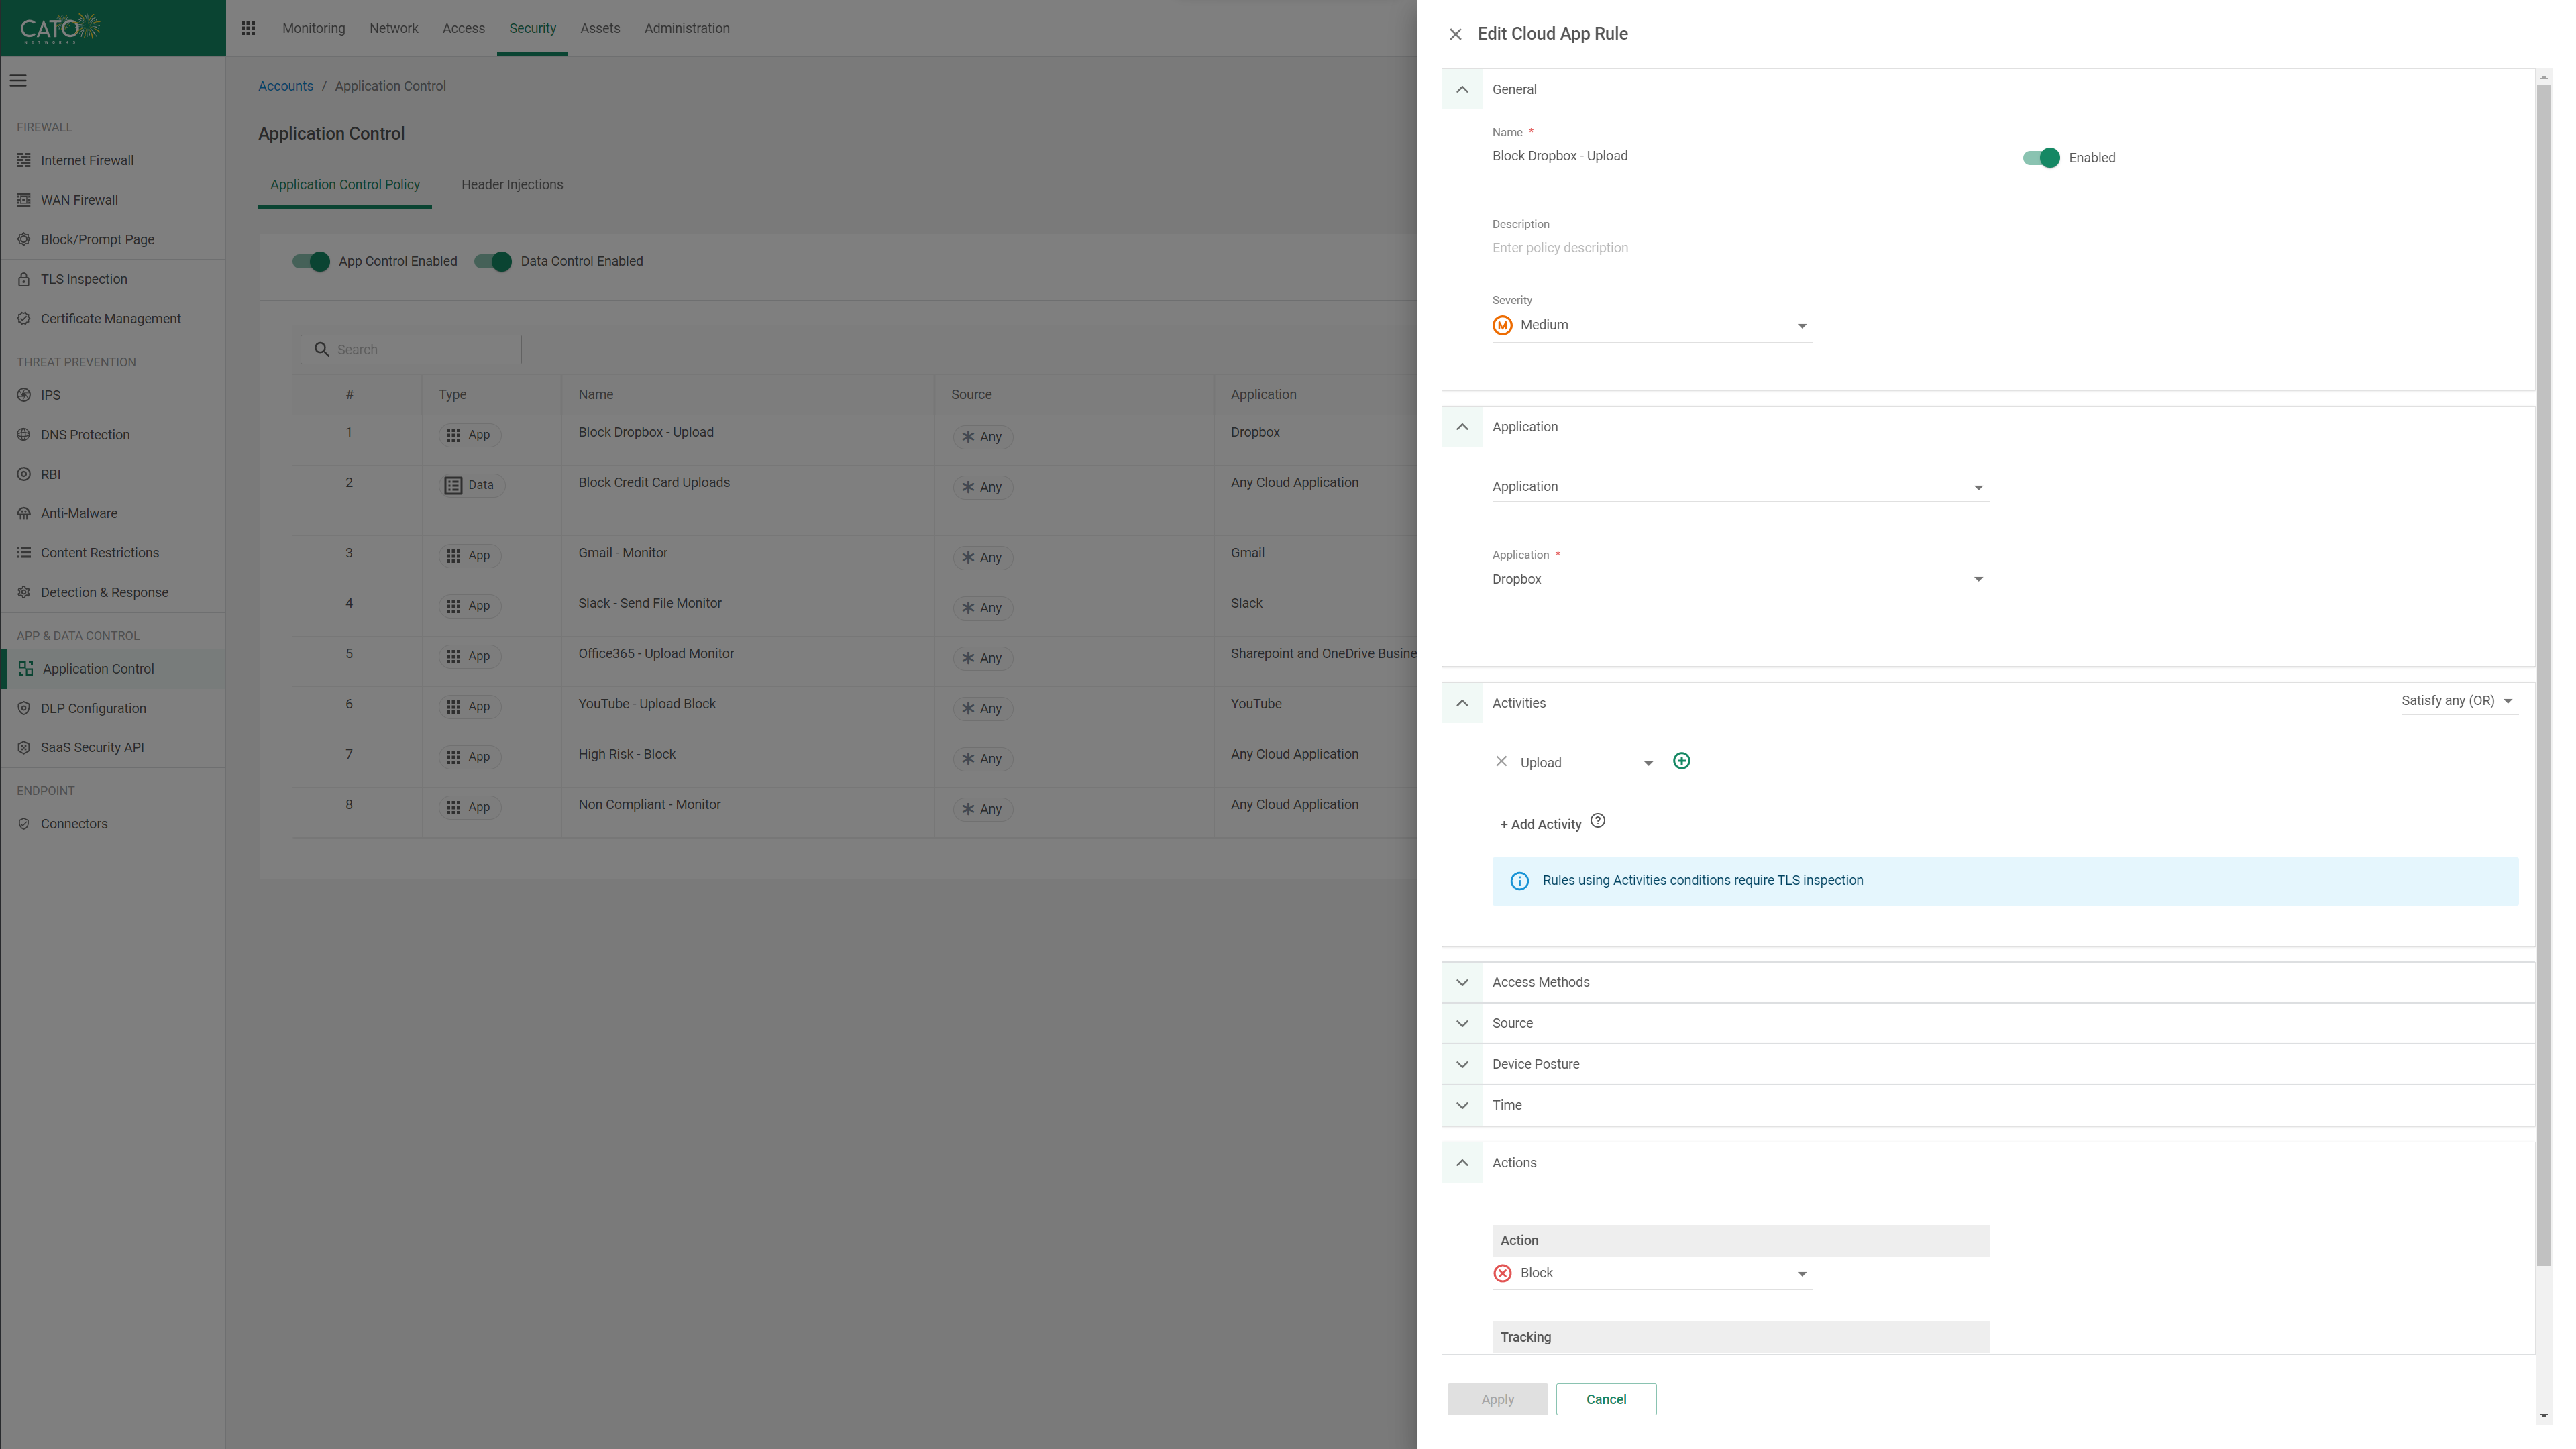Screen dimensions: 2576x1449
Task: Open the Action Block dropdown
Action: [x=1652, y=1273]
